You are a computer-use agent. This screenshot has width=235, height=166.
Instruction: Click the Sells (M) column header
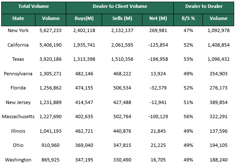[122, 20]
